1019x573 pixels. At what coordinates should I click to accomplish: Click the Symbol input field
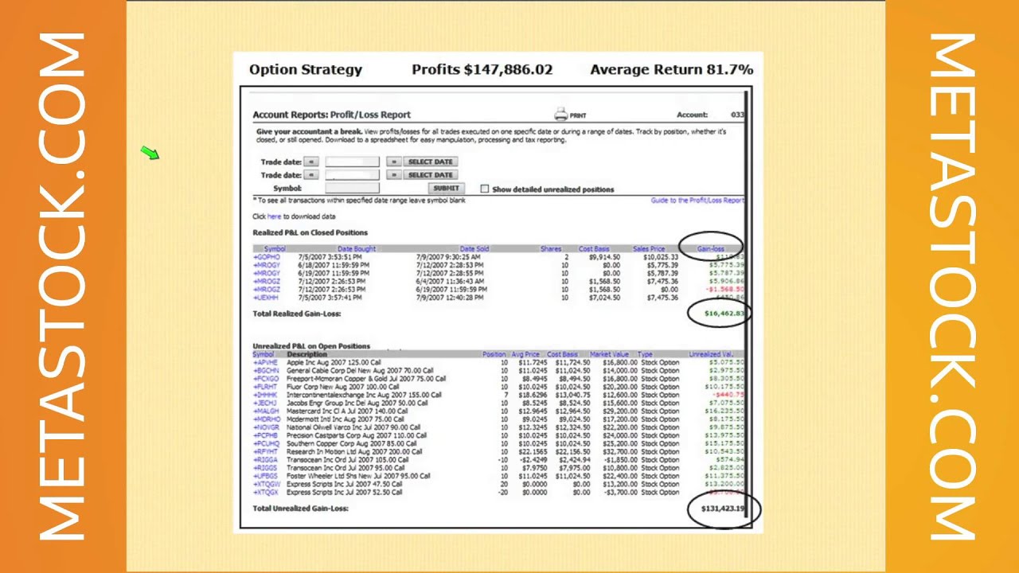(353, 189)
